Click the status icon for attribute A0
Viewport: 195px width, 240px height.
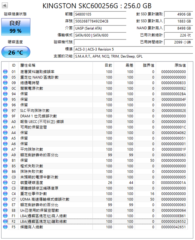(5, 121)
